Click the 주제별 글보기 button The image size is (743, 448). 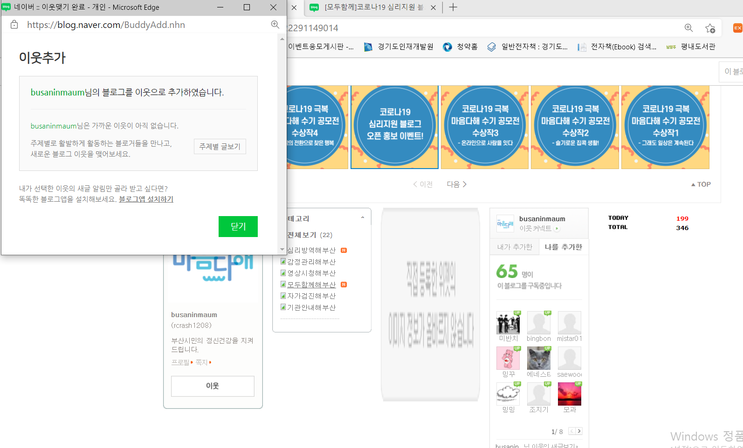220,146
